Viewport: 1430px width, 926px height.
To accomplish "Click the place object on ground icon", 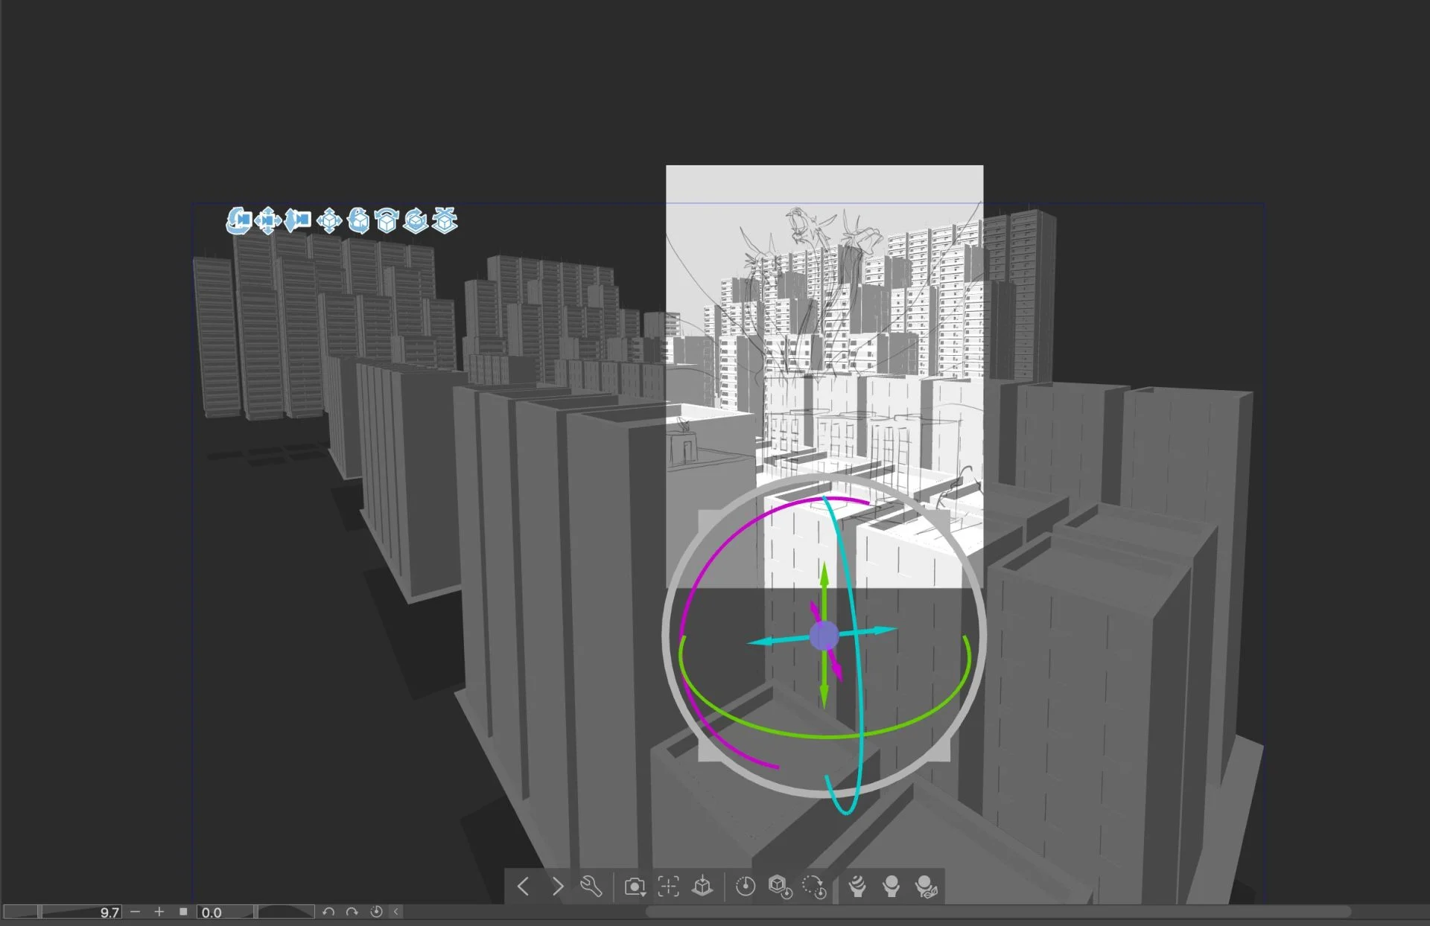I will point(702,887).
